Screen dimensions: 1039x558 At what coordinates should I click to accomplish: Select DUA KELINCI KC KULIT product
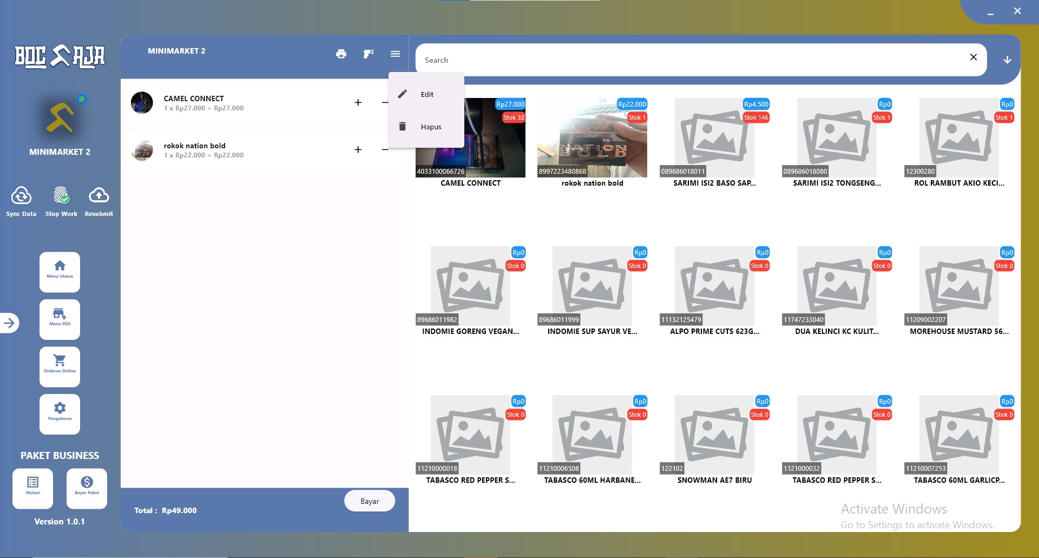tap(837, 291)
